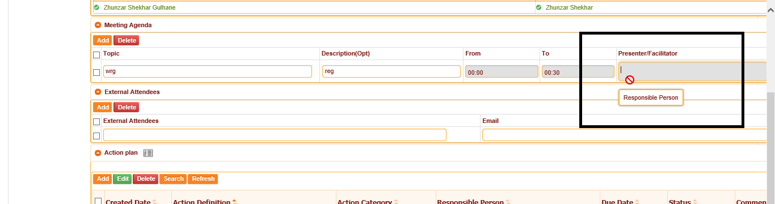The height and width of the screenshot is (204, 775).
Task: Tick select-all checkbox beside Topic header
Action: click(x=96, y=54)
